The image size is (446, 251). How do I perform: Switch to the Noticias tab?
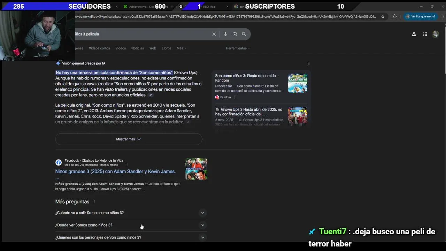point(138,48)
